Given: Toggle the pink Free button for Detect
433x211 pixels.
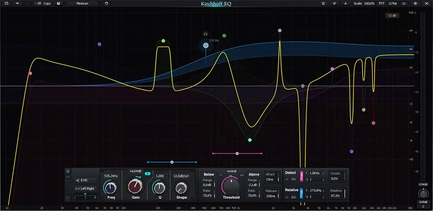Looking at the screenshot, I should click(301, 176).
